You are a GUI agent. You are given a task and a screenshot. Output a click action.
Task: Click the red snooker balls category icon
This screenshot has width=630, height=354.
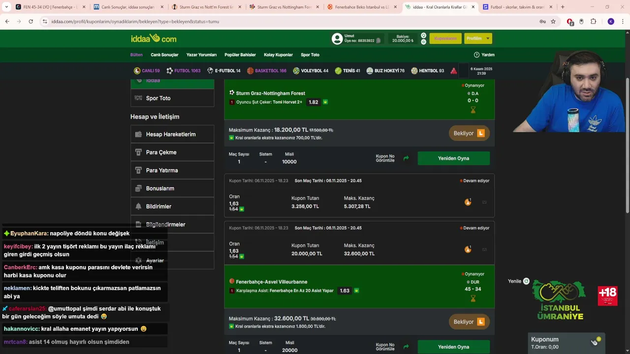(x=454, y=71)
